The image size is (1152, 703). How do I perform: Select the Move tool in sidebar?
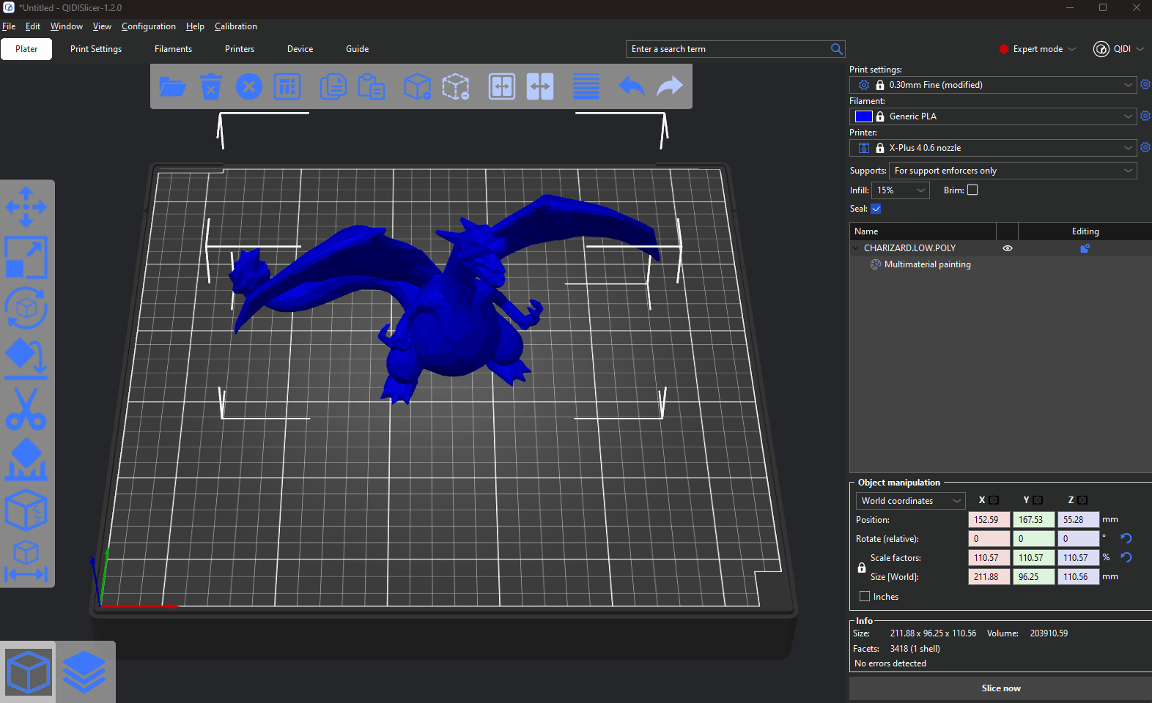tap(26, 207)
